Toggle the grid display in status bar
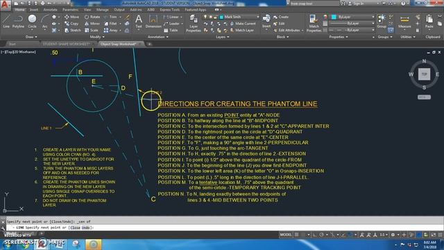The width and height of the screenshot is (444, 250). tap(296, 235)
